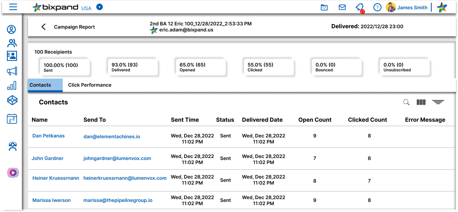Screen dimensions: 458x212
Task: Open the help question mark icon
Action: point(377,7)
